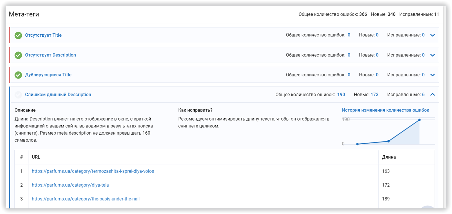Click История изменения количества ошибок link
Screen dimensions: 452x214
(385, 110)
